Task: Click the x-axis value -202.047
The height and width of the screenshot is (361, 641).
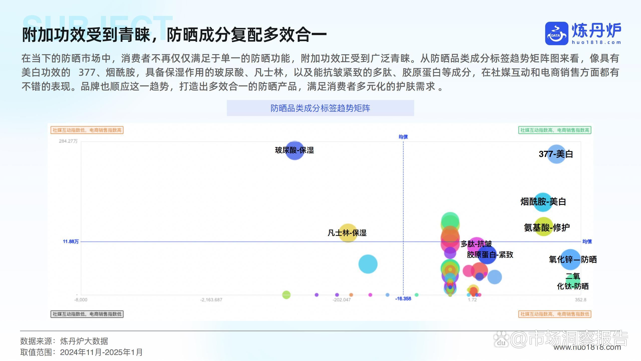Action: pos(342,300)
